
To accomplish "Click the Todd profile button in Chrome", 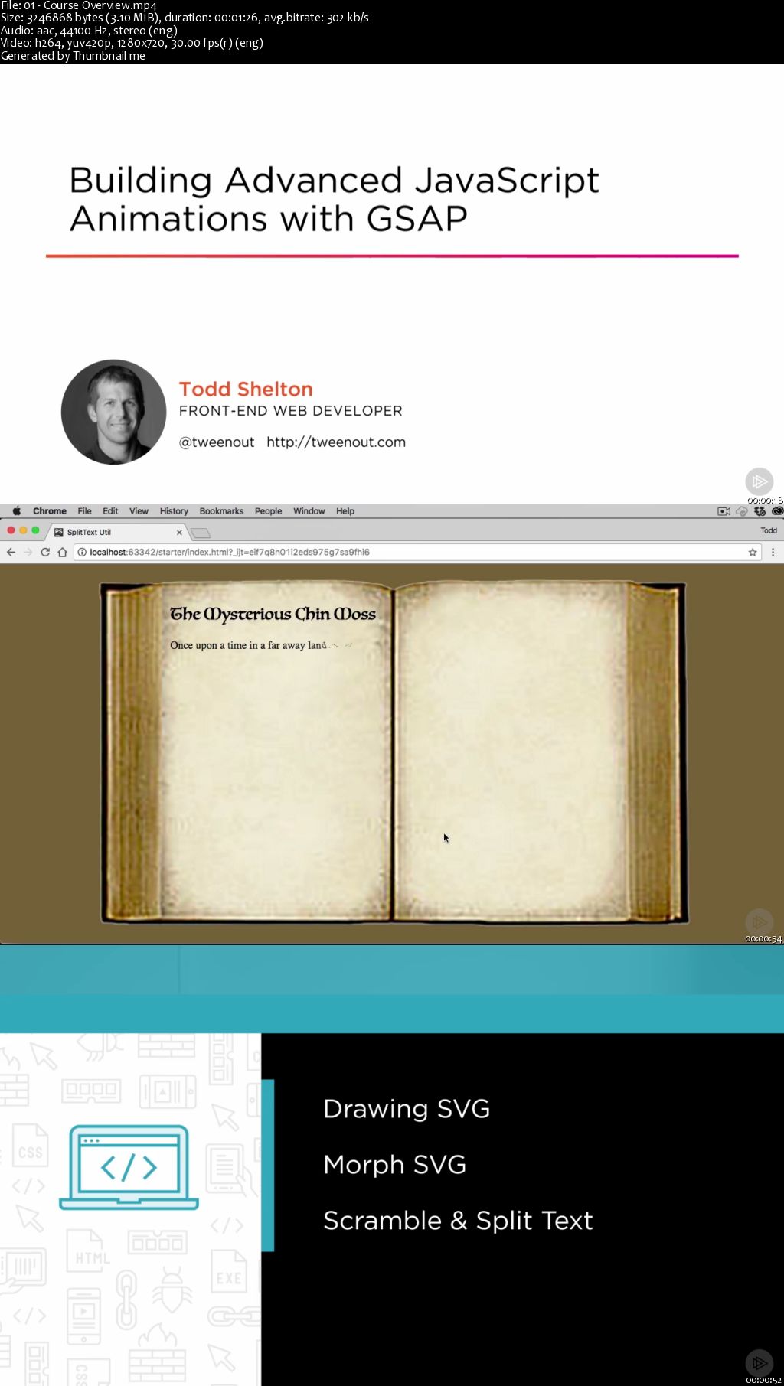I will (x=769, y=530).
